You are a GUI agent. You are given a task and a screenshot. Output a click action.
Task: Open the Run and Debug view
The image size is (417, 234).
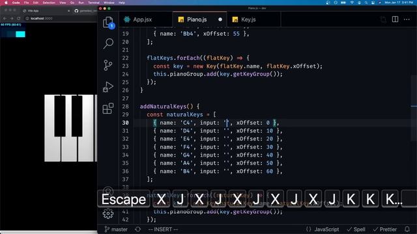click(108, 86)
